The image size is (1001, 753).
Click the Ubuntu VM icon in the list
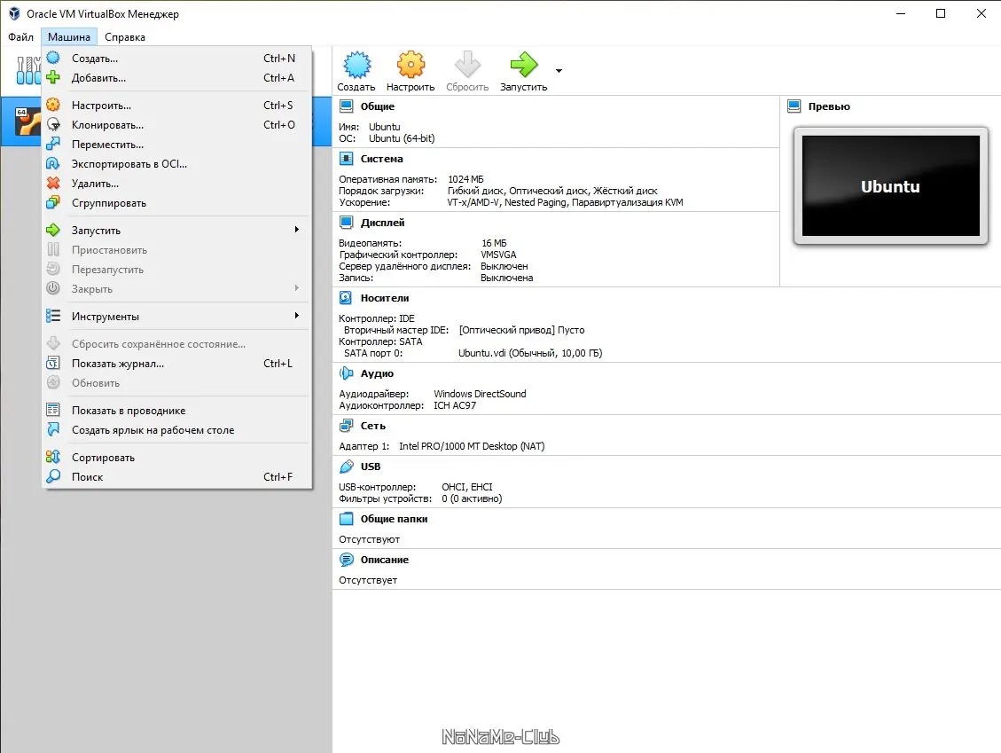pyautogui.click(x=28, y=121)
